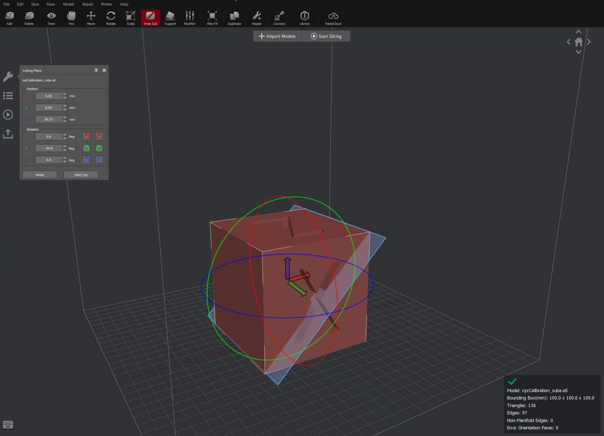Image resolution: width=604 pixels, height=436 pixels.
Task: Toggle the Free Cut mode off
Action: point(150,18)
